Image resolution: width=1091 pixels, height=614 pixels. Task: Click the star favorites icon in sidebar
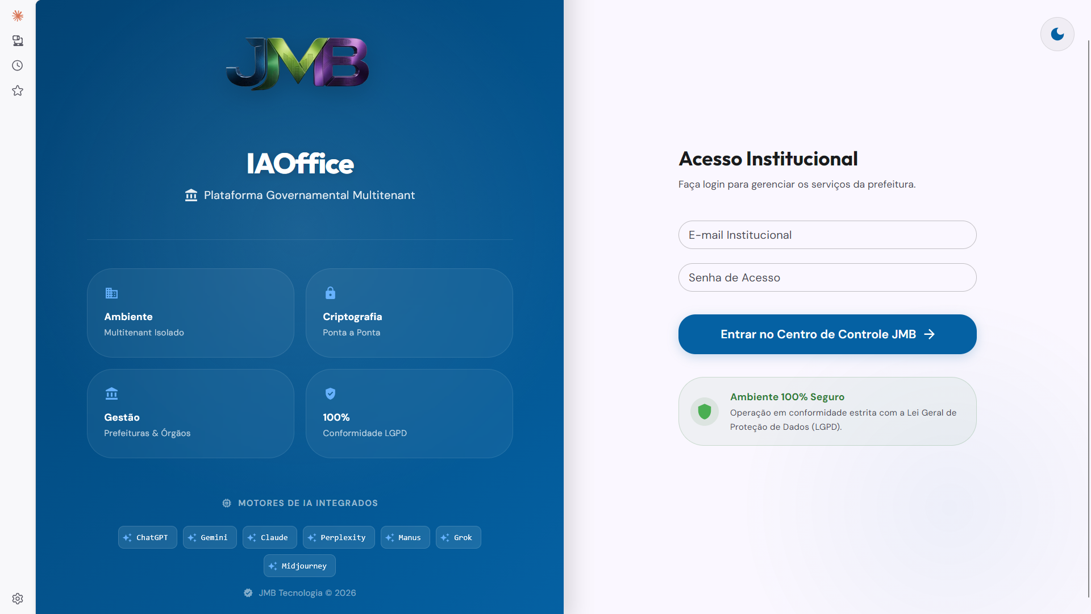[17, 90]
